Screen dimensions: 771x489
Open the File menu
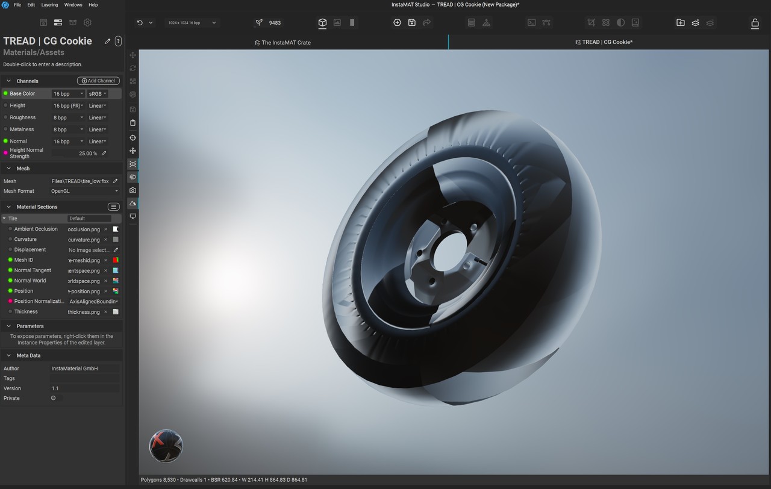tap(17, 5)
